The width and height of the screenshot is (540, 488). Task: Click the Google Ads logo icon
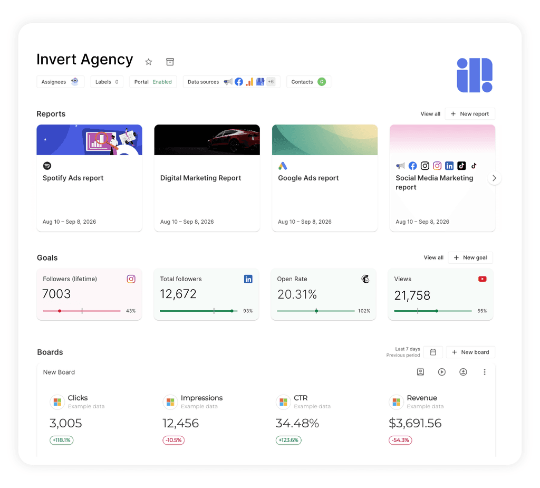283,166
